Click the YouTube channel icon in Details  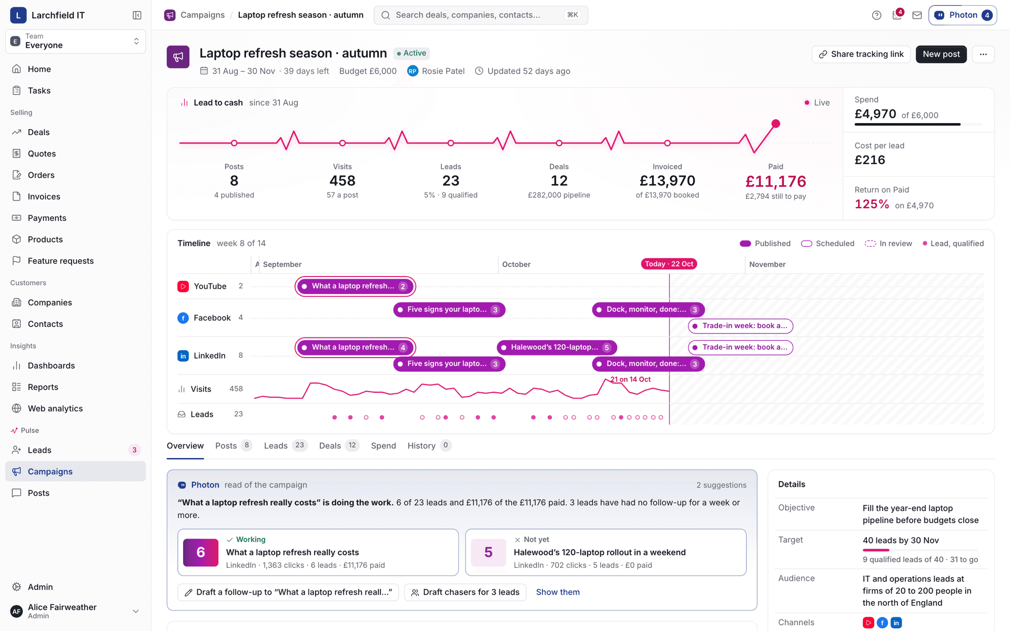tap(868, 623)
